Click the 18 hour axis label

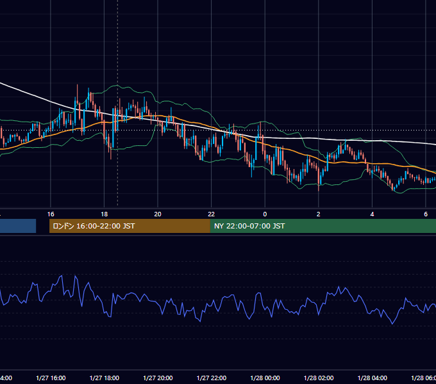[104, 214]
